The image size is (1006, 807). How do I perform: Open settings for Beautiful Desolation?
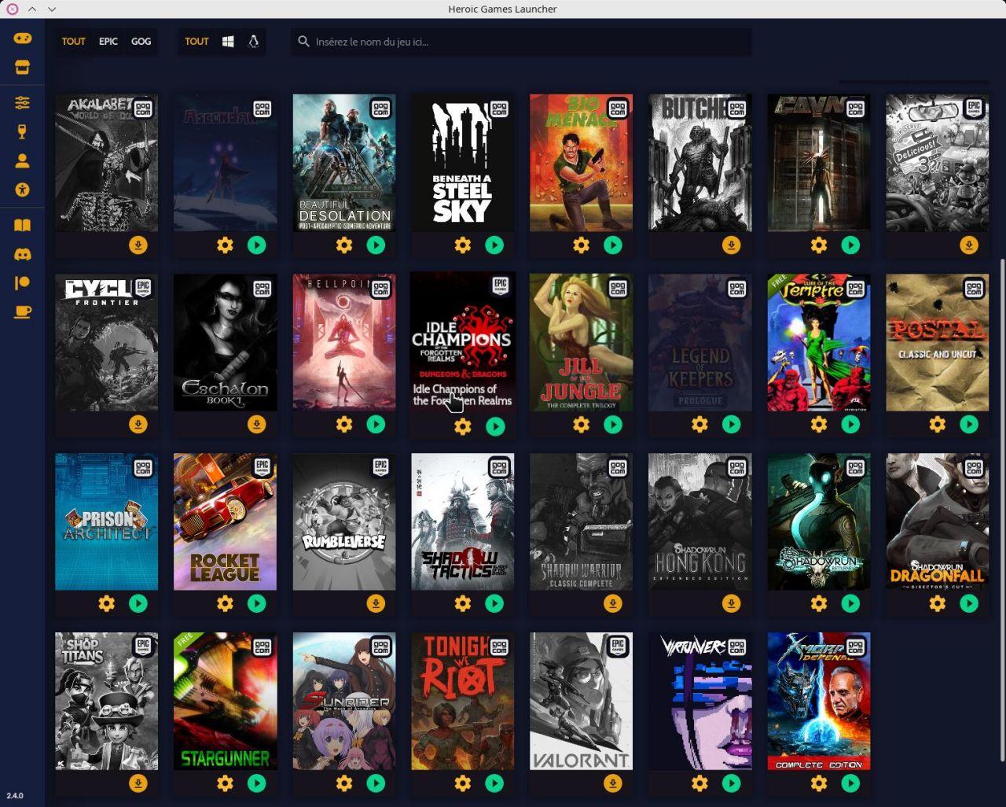(344, 245)
